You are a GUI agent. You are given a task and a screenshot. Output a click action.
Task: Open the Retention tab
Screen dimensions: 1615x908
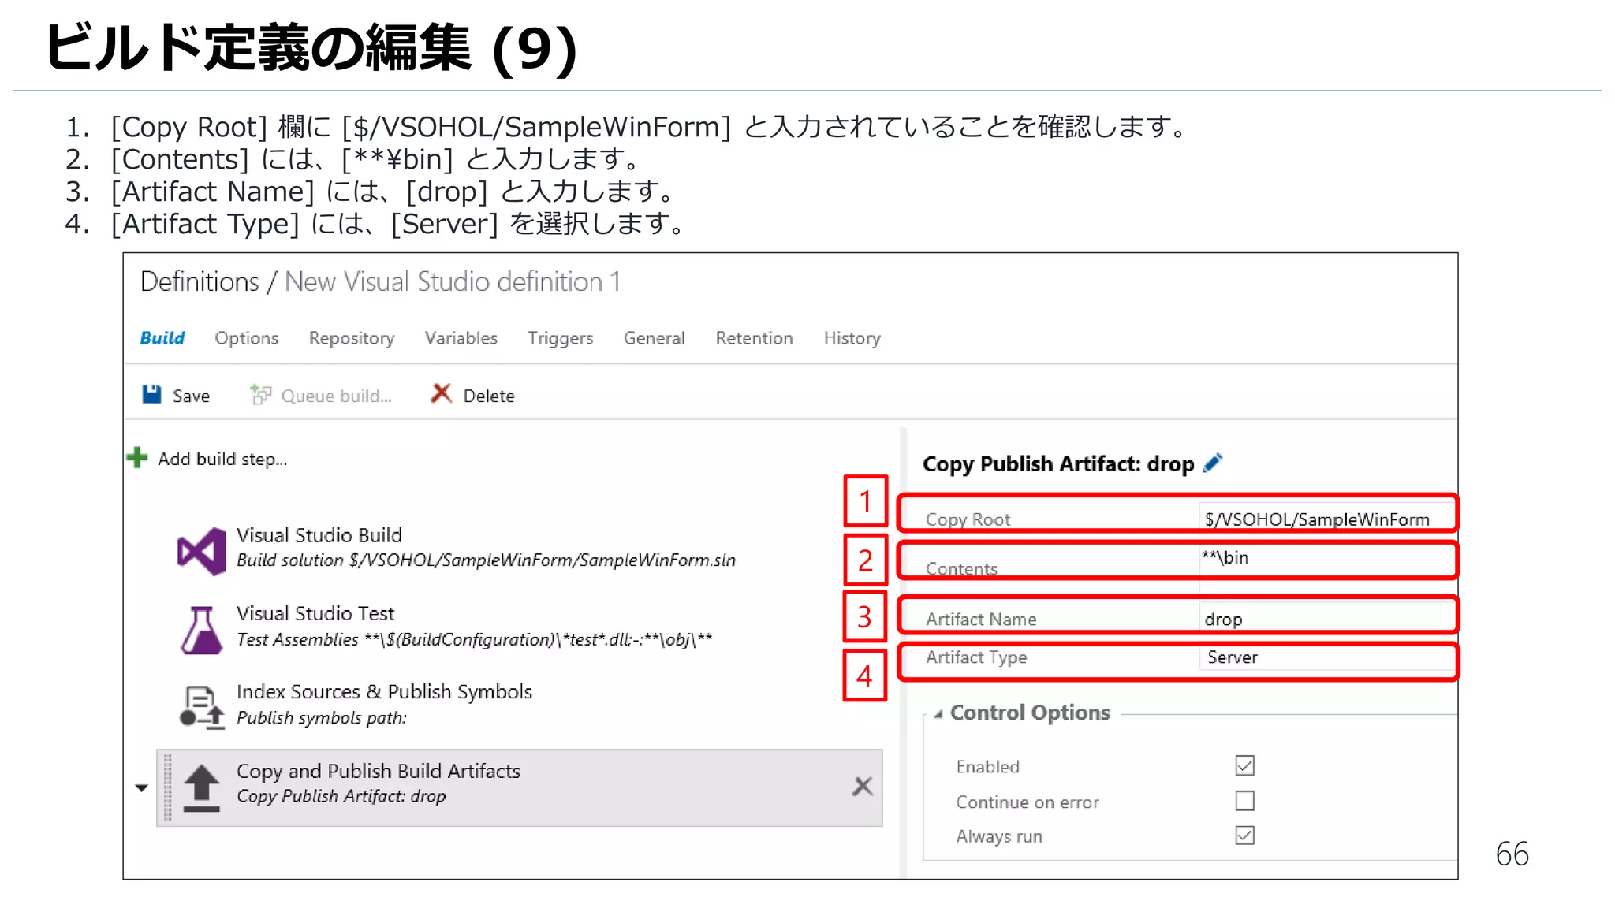click(754, 337)
